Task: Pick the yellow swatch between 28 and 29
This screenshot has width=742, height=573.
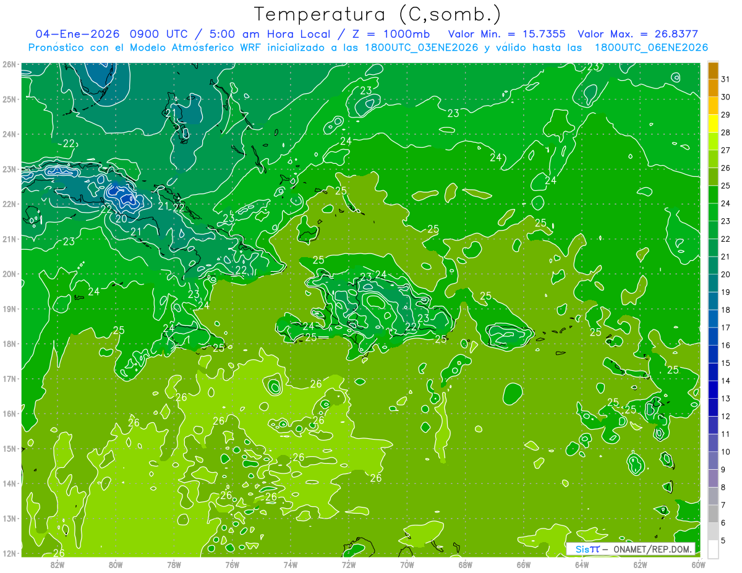Action: click(713, 124)
